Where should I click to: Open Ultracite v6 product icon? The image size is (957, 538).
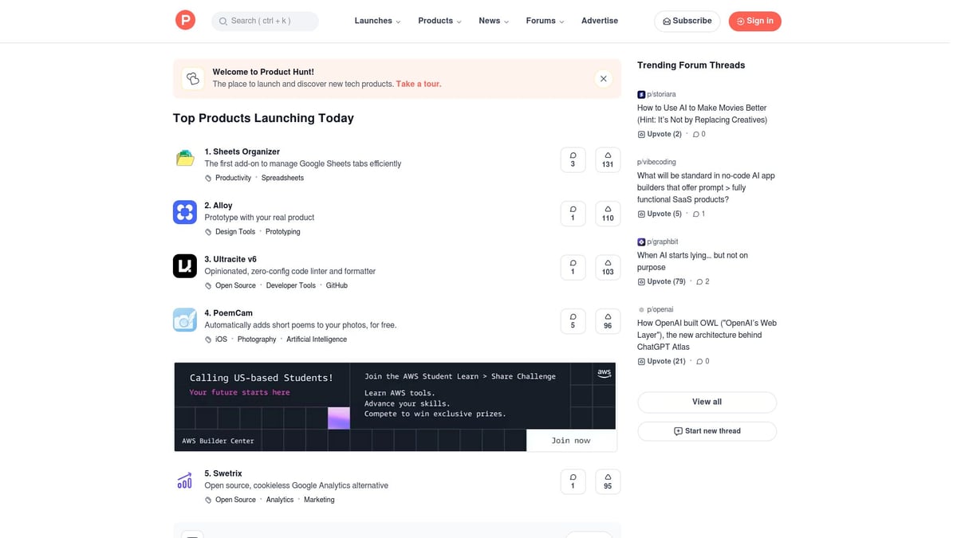tap(185, 265)
